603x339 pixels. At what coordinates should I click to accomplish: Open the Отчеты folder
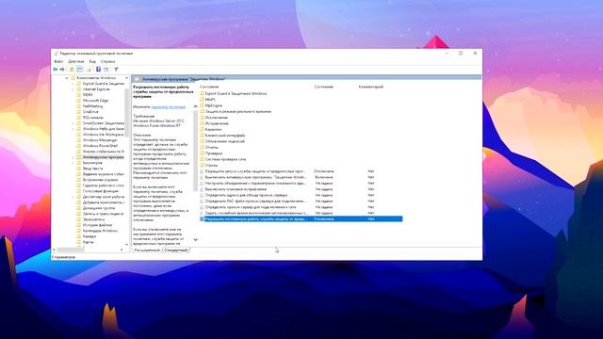point(209,147)
